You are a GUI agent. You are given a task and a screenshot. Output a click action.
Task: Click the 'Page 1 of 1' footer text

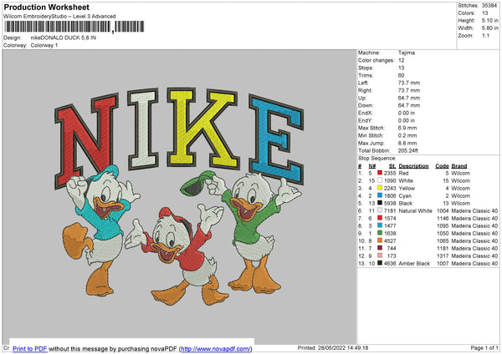(x=484, y=347)
